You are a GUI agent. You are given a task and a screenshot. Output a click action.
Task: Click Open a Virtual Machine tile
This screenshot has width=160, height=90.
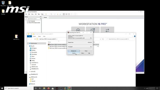93,30
